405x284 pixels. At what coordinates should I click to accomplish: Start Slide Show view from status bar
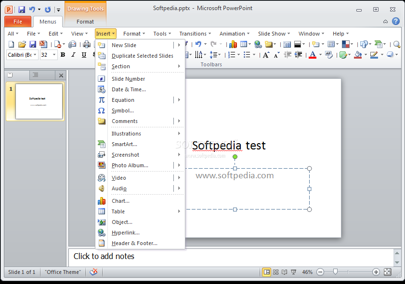point(293,272)
